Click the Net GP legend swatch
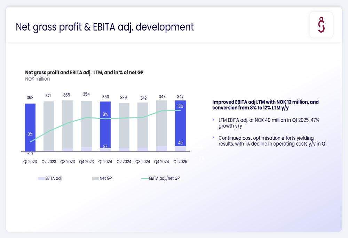 (95, 179)
